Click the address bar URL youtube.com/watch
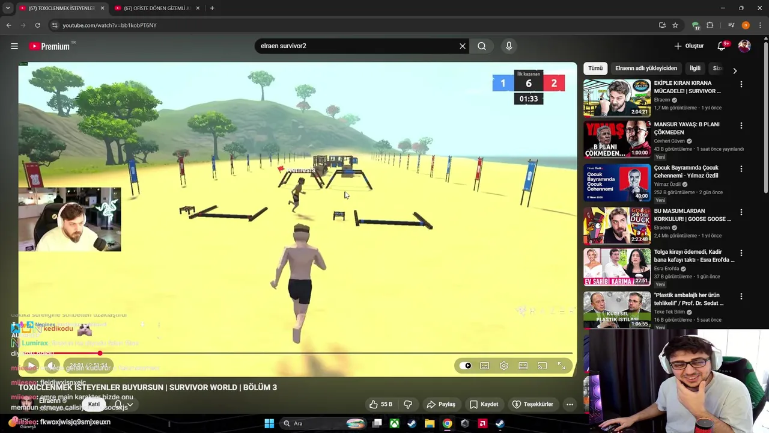Screen dimensions: 769x433 pos(109,25)
